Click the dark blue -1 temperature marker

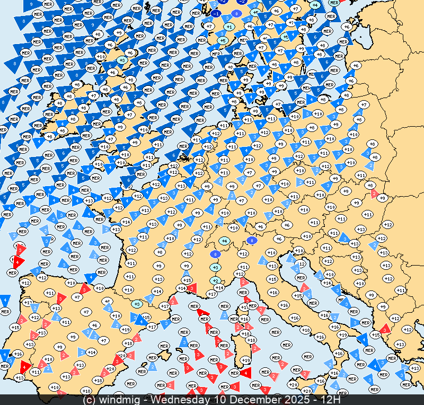(217, 13)
